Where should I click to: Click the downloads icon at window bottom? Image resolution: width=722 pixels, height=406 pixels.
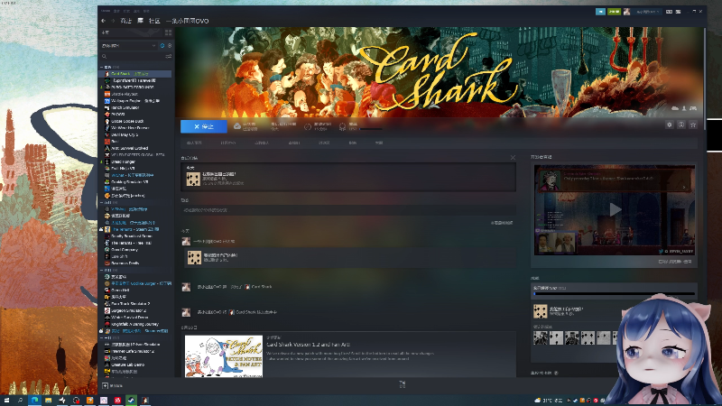[x=402, y=384]
